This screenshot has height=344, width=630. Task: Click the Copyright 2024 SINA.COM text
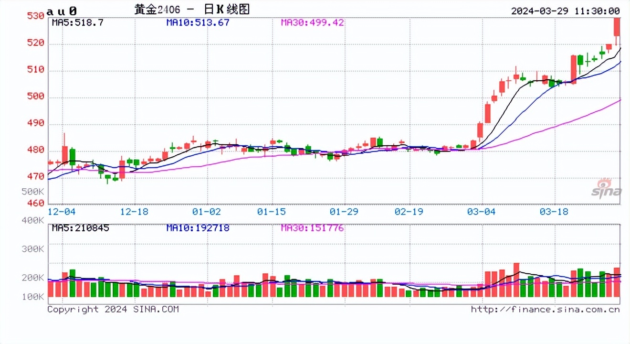113,309
